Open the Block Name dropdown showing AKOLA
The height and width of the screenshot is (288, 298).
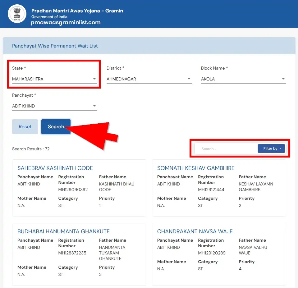[243, 79]
